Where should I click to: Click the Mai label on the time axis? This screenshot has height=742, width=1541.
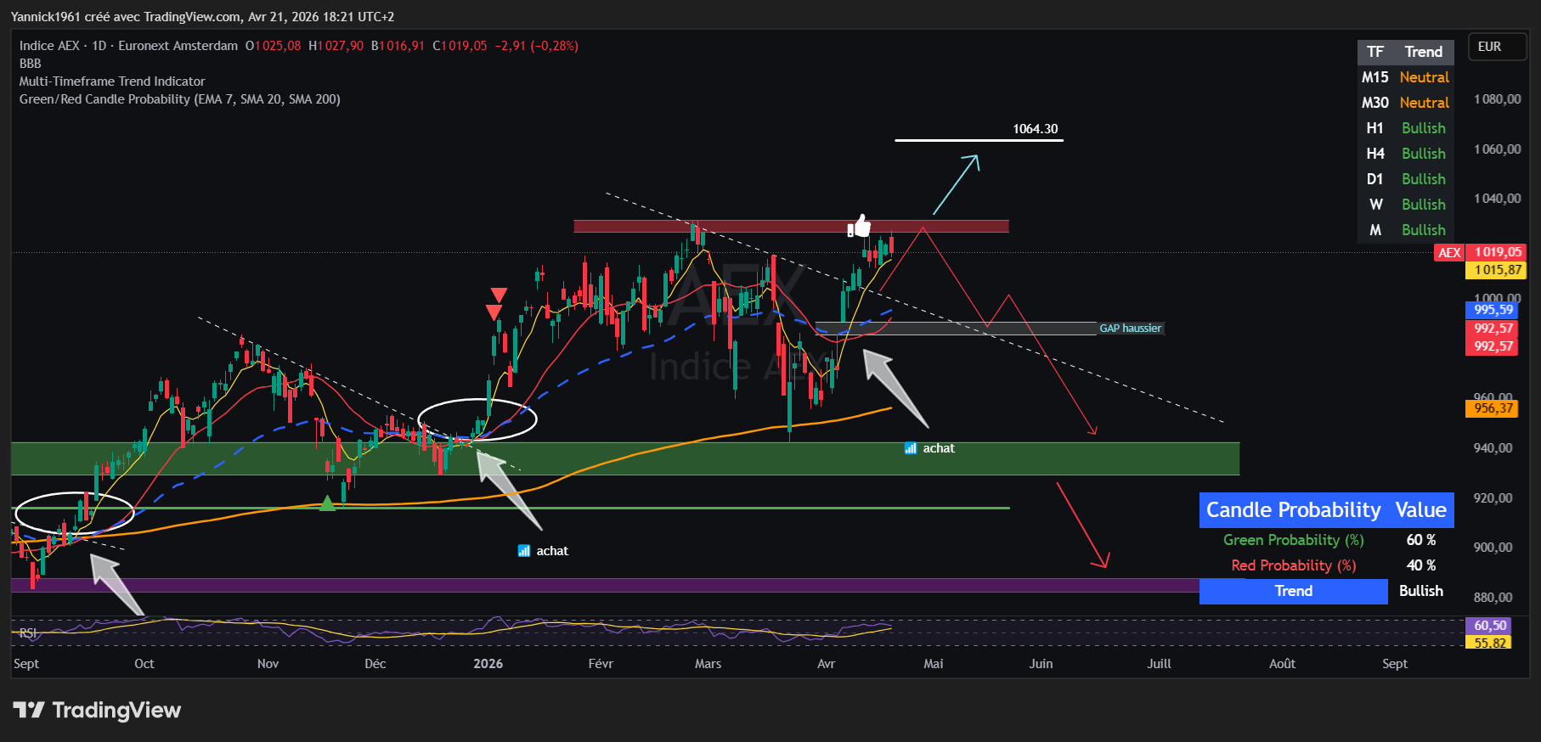(934, 664)
